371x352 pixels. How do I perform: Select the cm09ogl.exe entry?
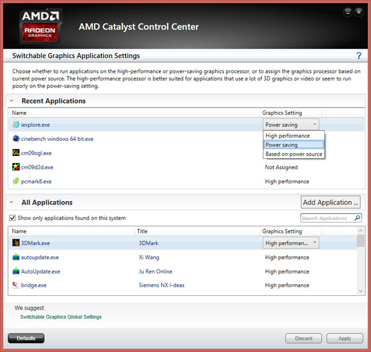36,153
